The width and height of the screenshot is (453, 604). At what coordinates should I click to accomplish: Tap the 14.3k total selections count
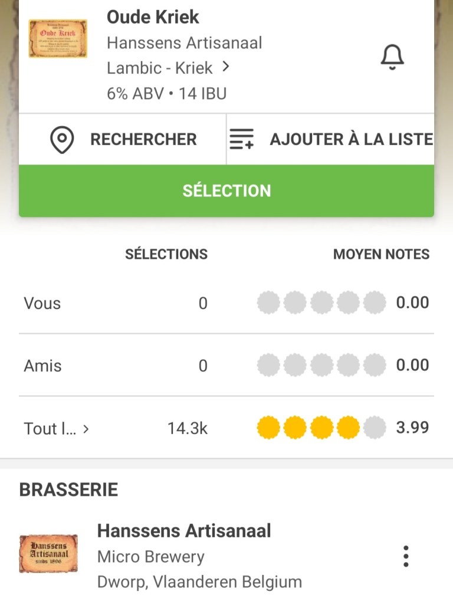(187, 428)
